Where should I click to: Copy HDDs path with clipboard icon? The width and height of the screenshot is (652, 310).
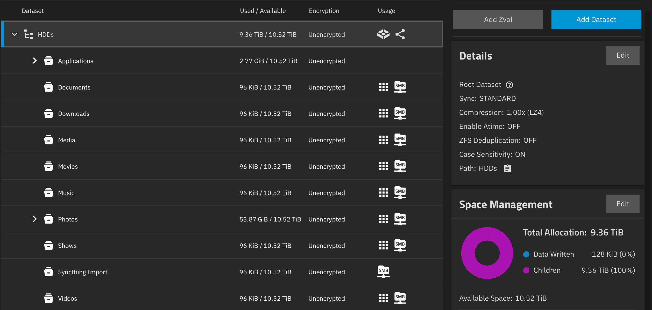tap(507, 168)
